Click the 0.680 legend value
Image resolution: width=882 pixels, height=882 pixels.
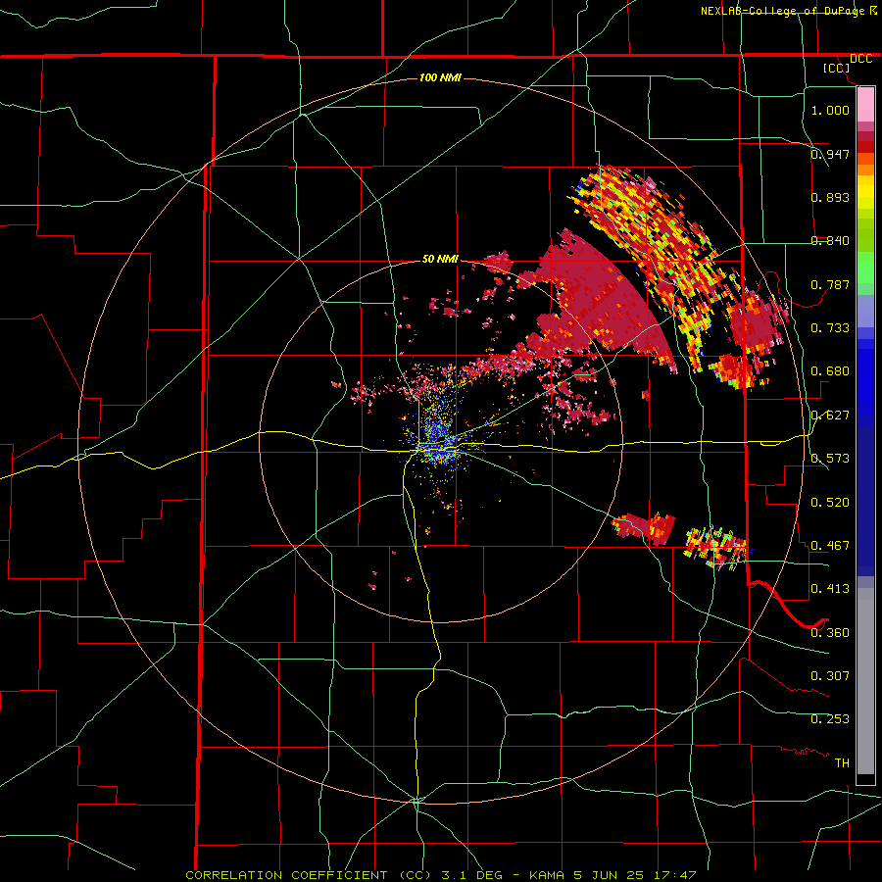click(x=830, y=371)
